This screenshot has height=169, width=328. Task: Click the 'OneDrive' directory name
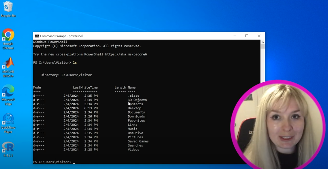tap(135, 133)
